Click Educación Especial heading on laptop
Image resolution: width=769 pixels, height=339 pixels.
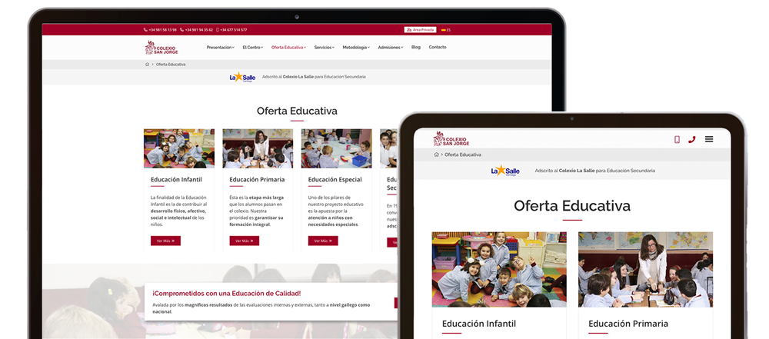click(x=335, y=180)
